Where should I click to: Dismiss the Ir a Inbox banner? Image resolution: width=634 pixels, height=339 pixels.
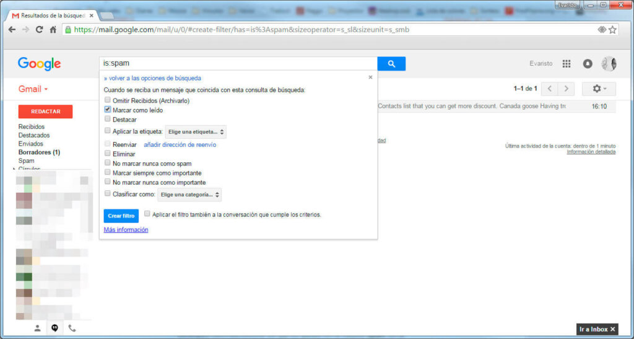[613, 329]
